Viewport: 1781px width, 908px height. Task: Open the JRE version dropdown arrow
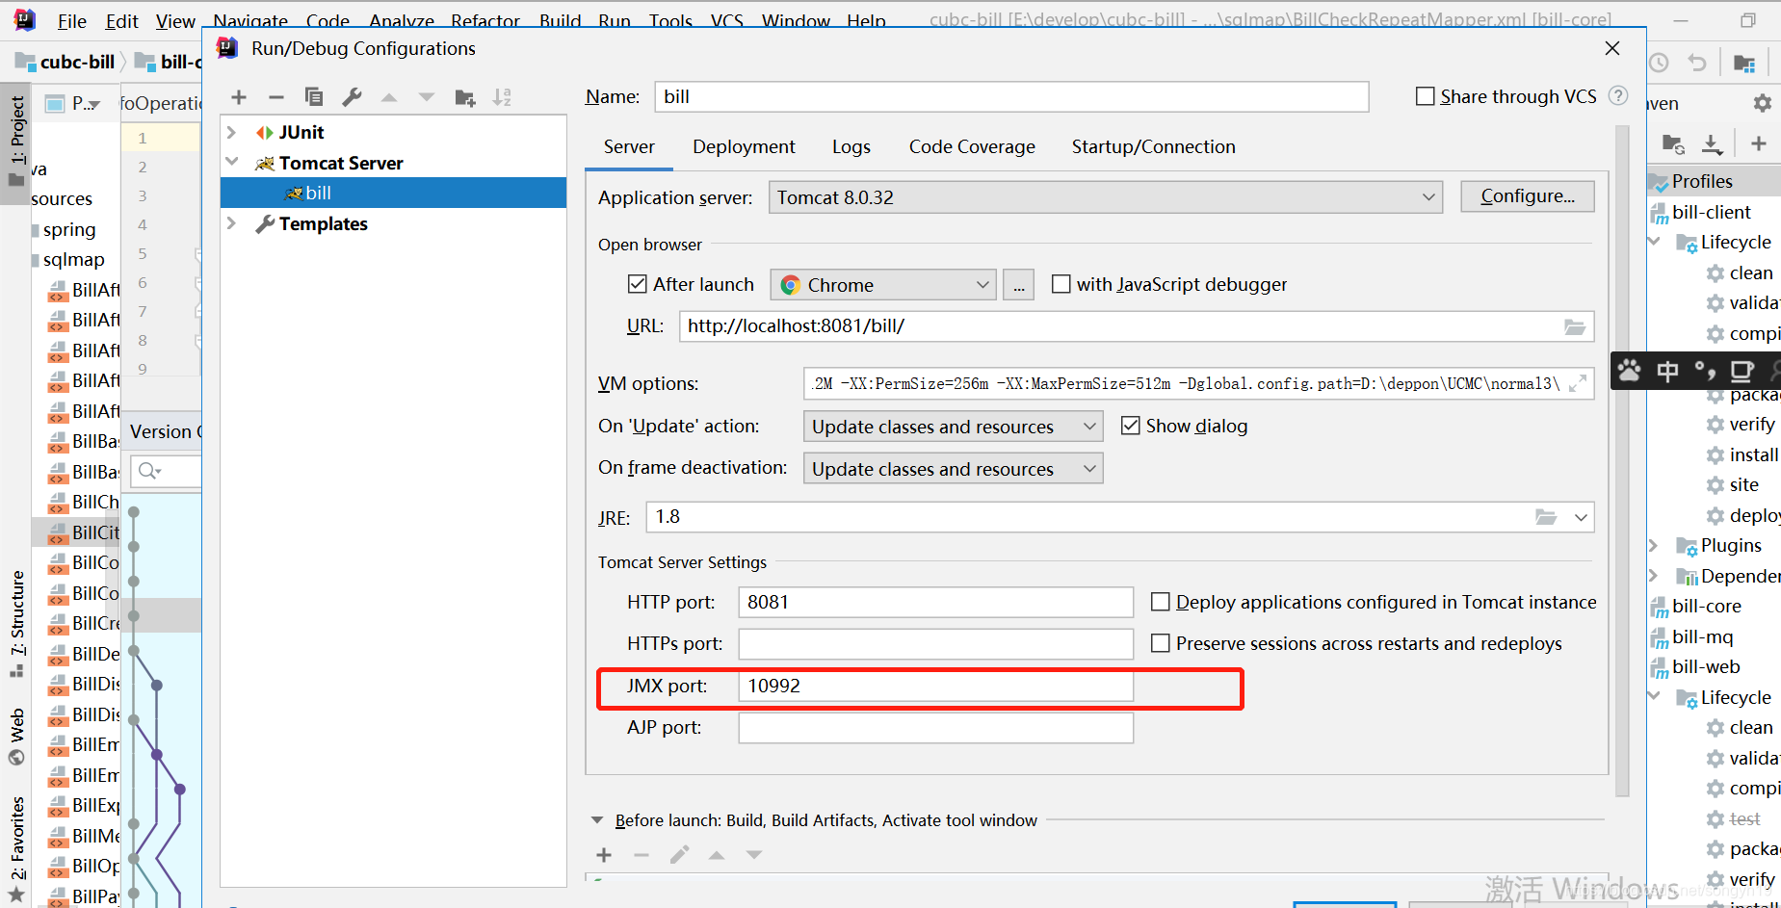tap(1581, 517)
